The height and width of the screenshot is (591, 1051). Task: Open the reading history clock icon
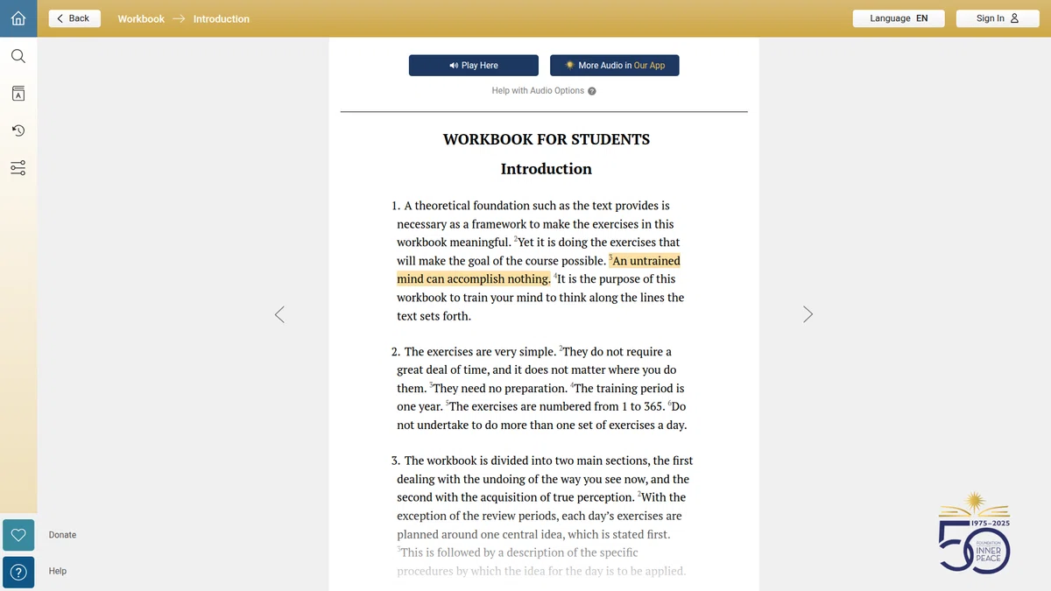[18, 130]
